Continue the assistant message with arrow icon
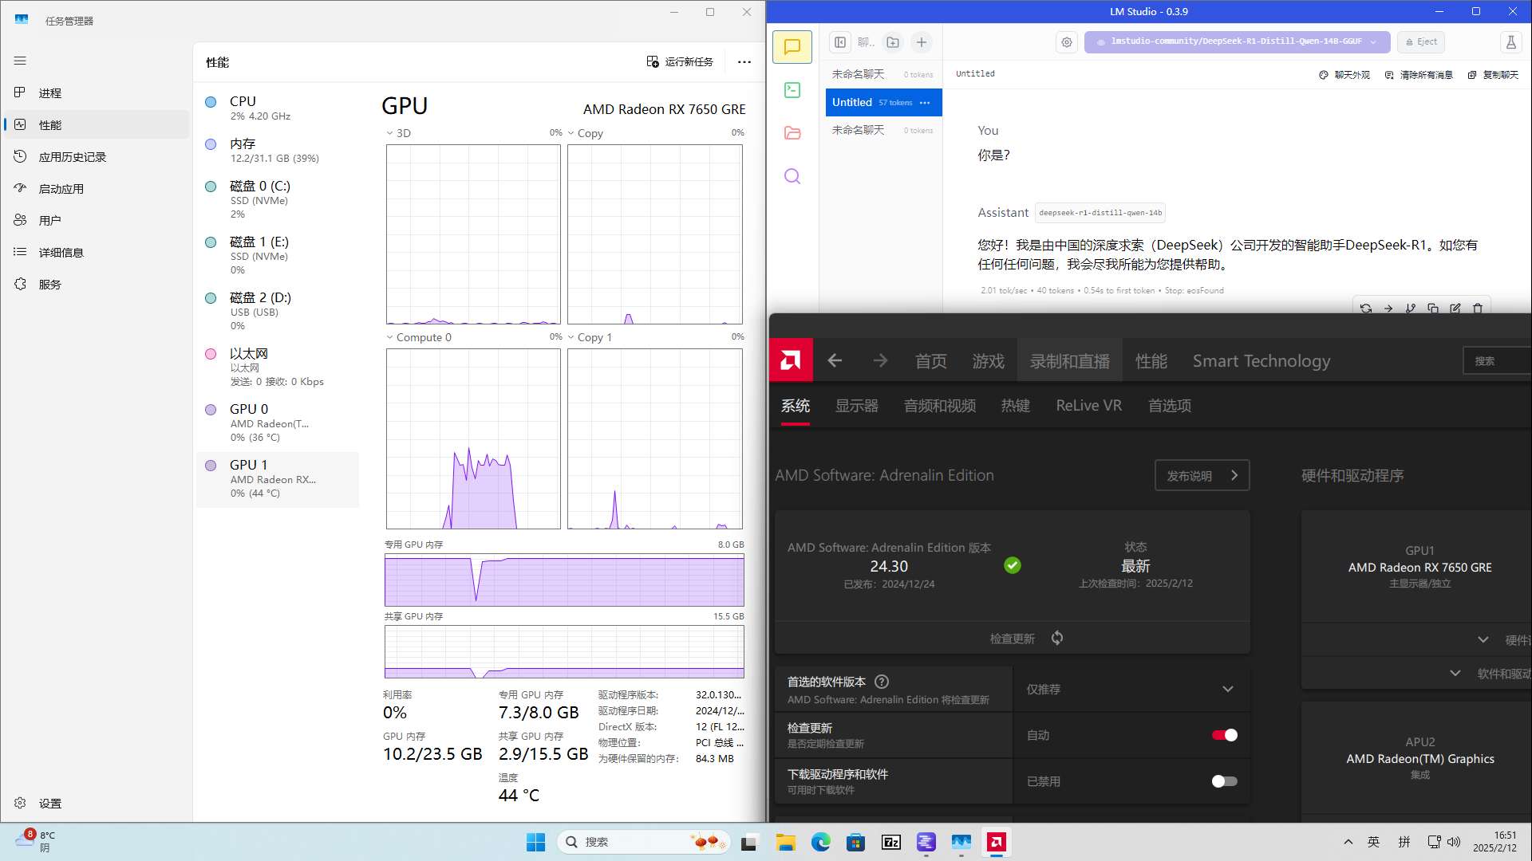The image size is (1532, 861). tap(1388, 309)
